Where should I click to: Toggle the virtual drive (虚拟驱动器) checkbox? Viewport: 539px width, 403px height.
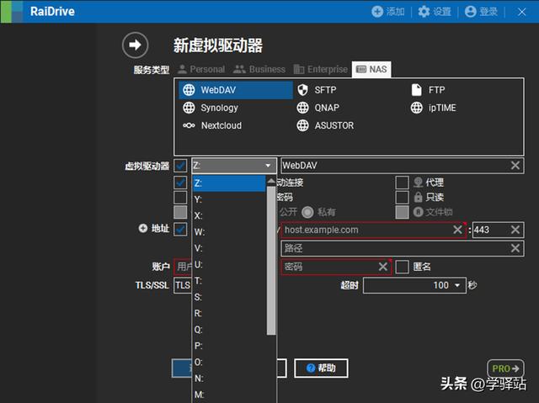(x=180, y=166)
